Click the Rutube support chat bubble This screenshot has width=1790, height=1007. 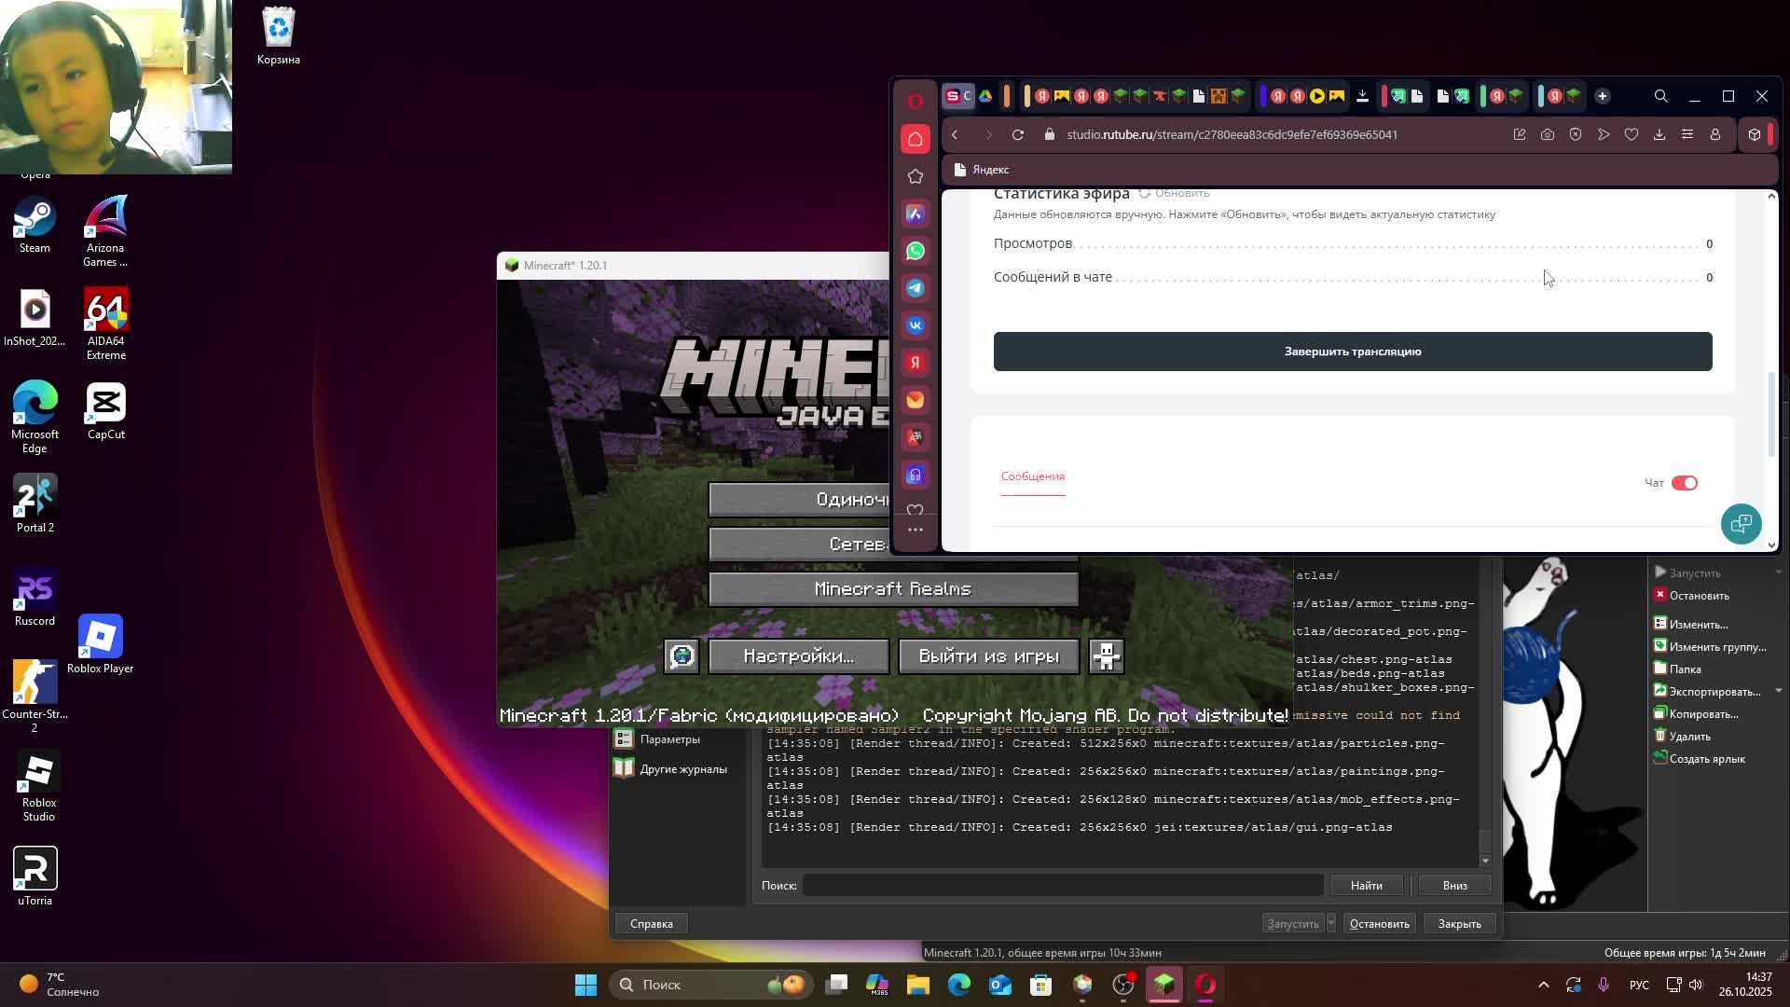(x=1741, y=524)
